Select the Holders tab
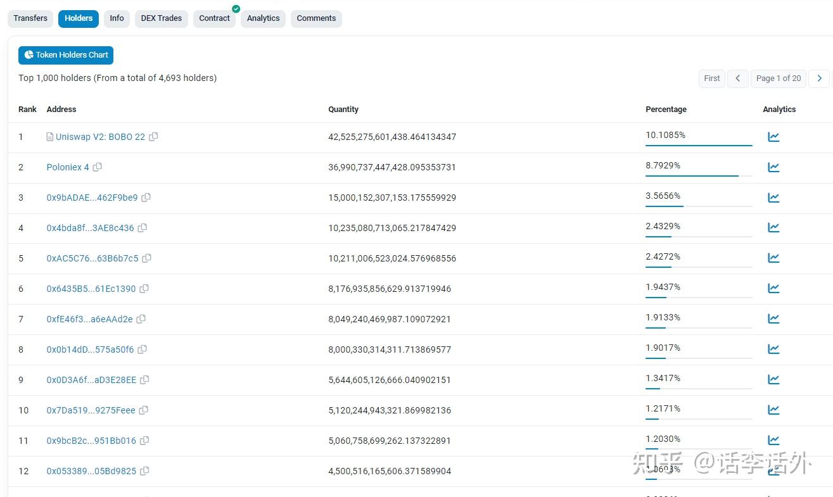This screenshot has height=497, width=833. [79, 18]
